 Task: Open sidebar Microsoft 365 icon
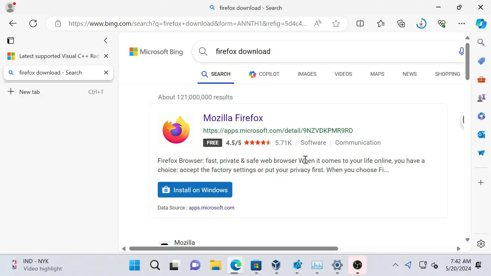[x=481, y=116]
